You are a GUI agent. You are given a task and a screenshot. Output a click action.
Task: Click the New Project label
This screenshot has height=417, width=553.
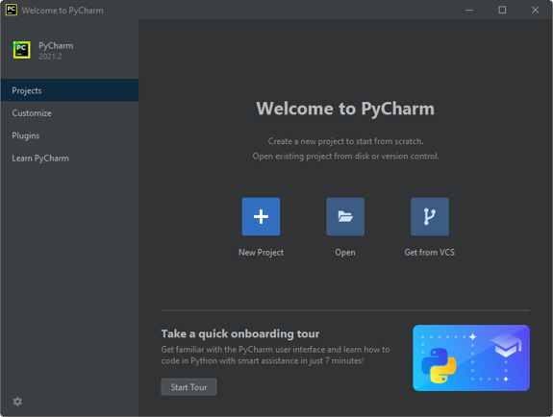261,253
